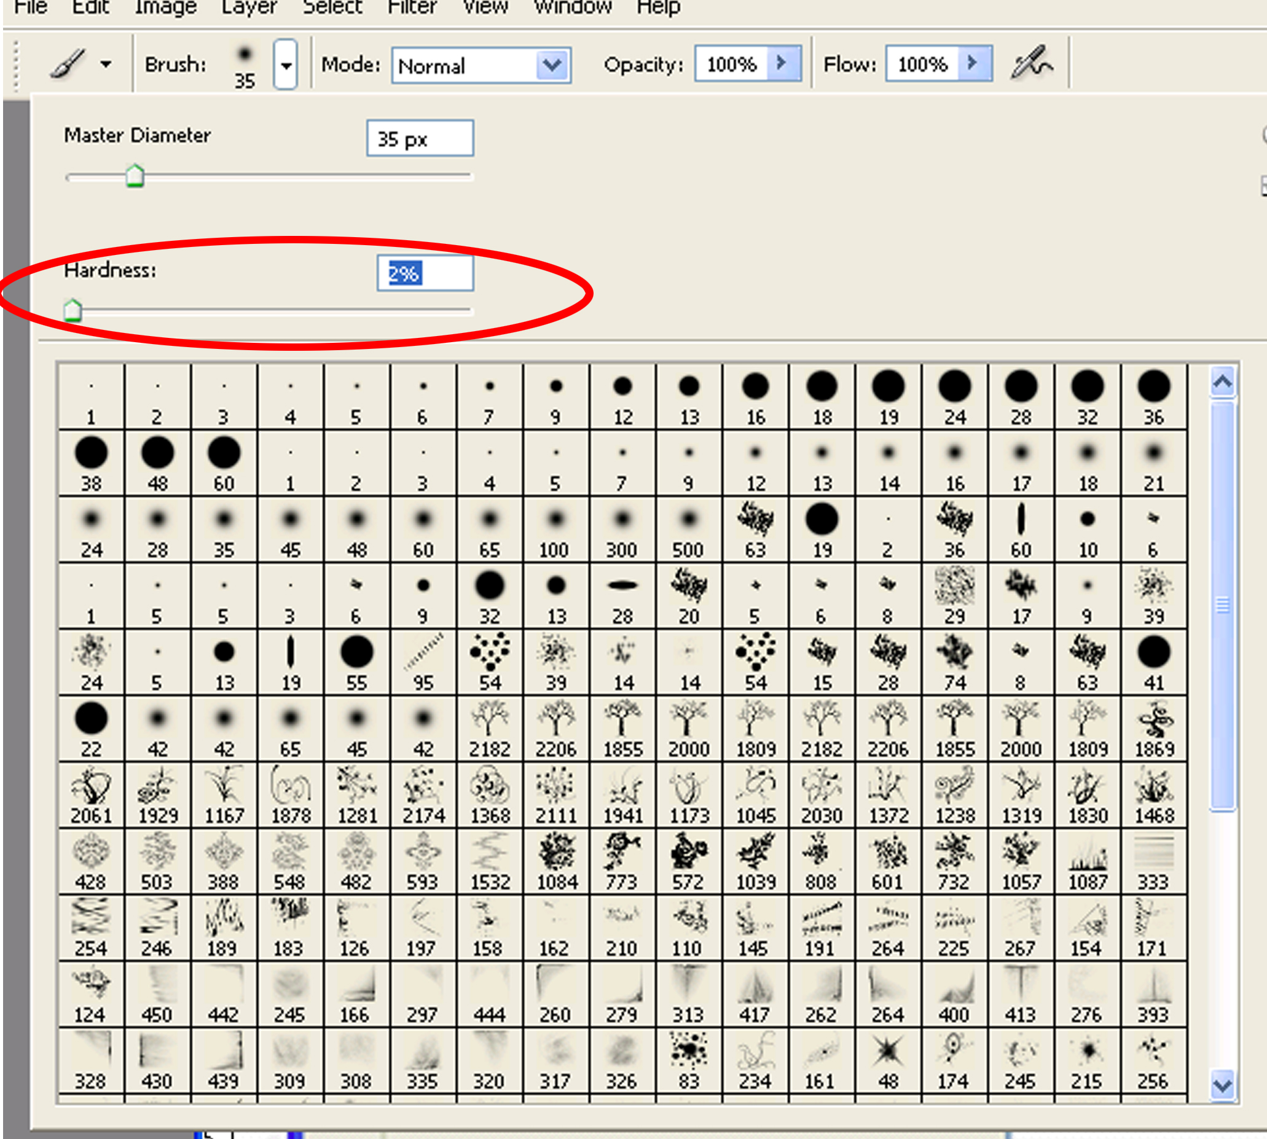Open the Brush preset picker dropdown
1267x1139 pixels.
click(286, 65)
